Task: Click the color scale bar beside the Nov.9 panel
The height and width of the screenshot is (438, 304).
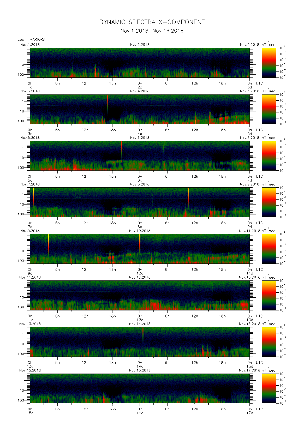Action: pyautogui.click(x=269, y=249)
